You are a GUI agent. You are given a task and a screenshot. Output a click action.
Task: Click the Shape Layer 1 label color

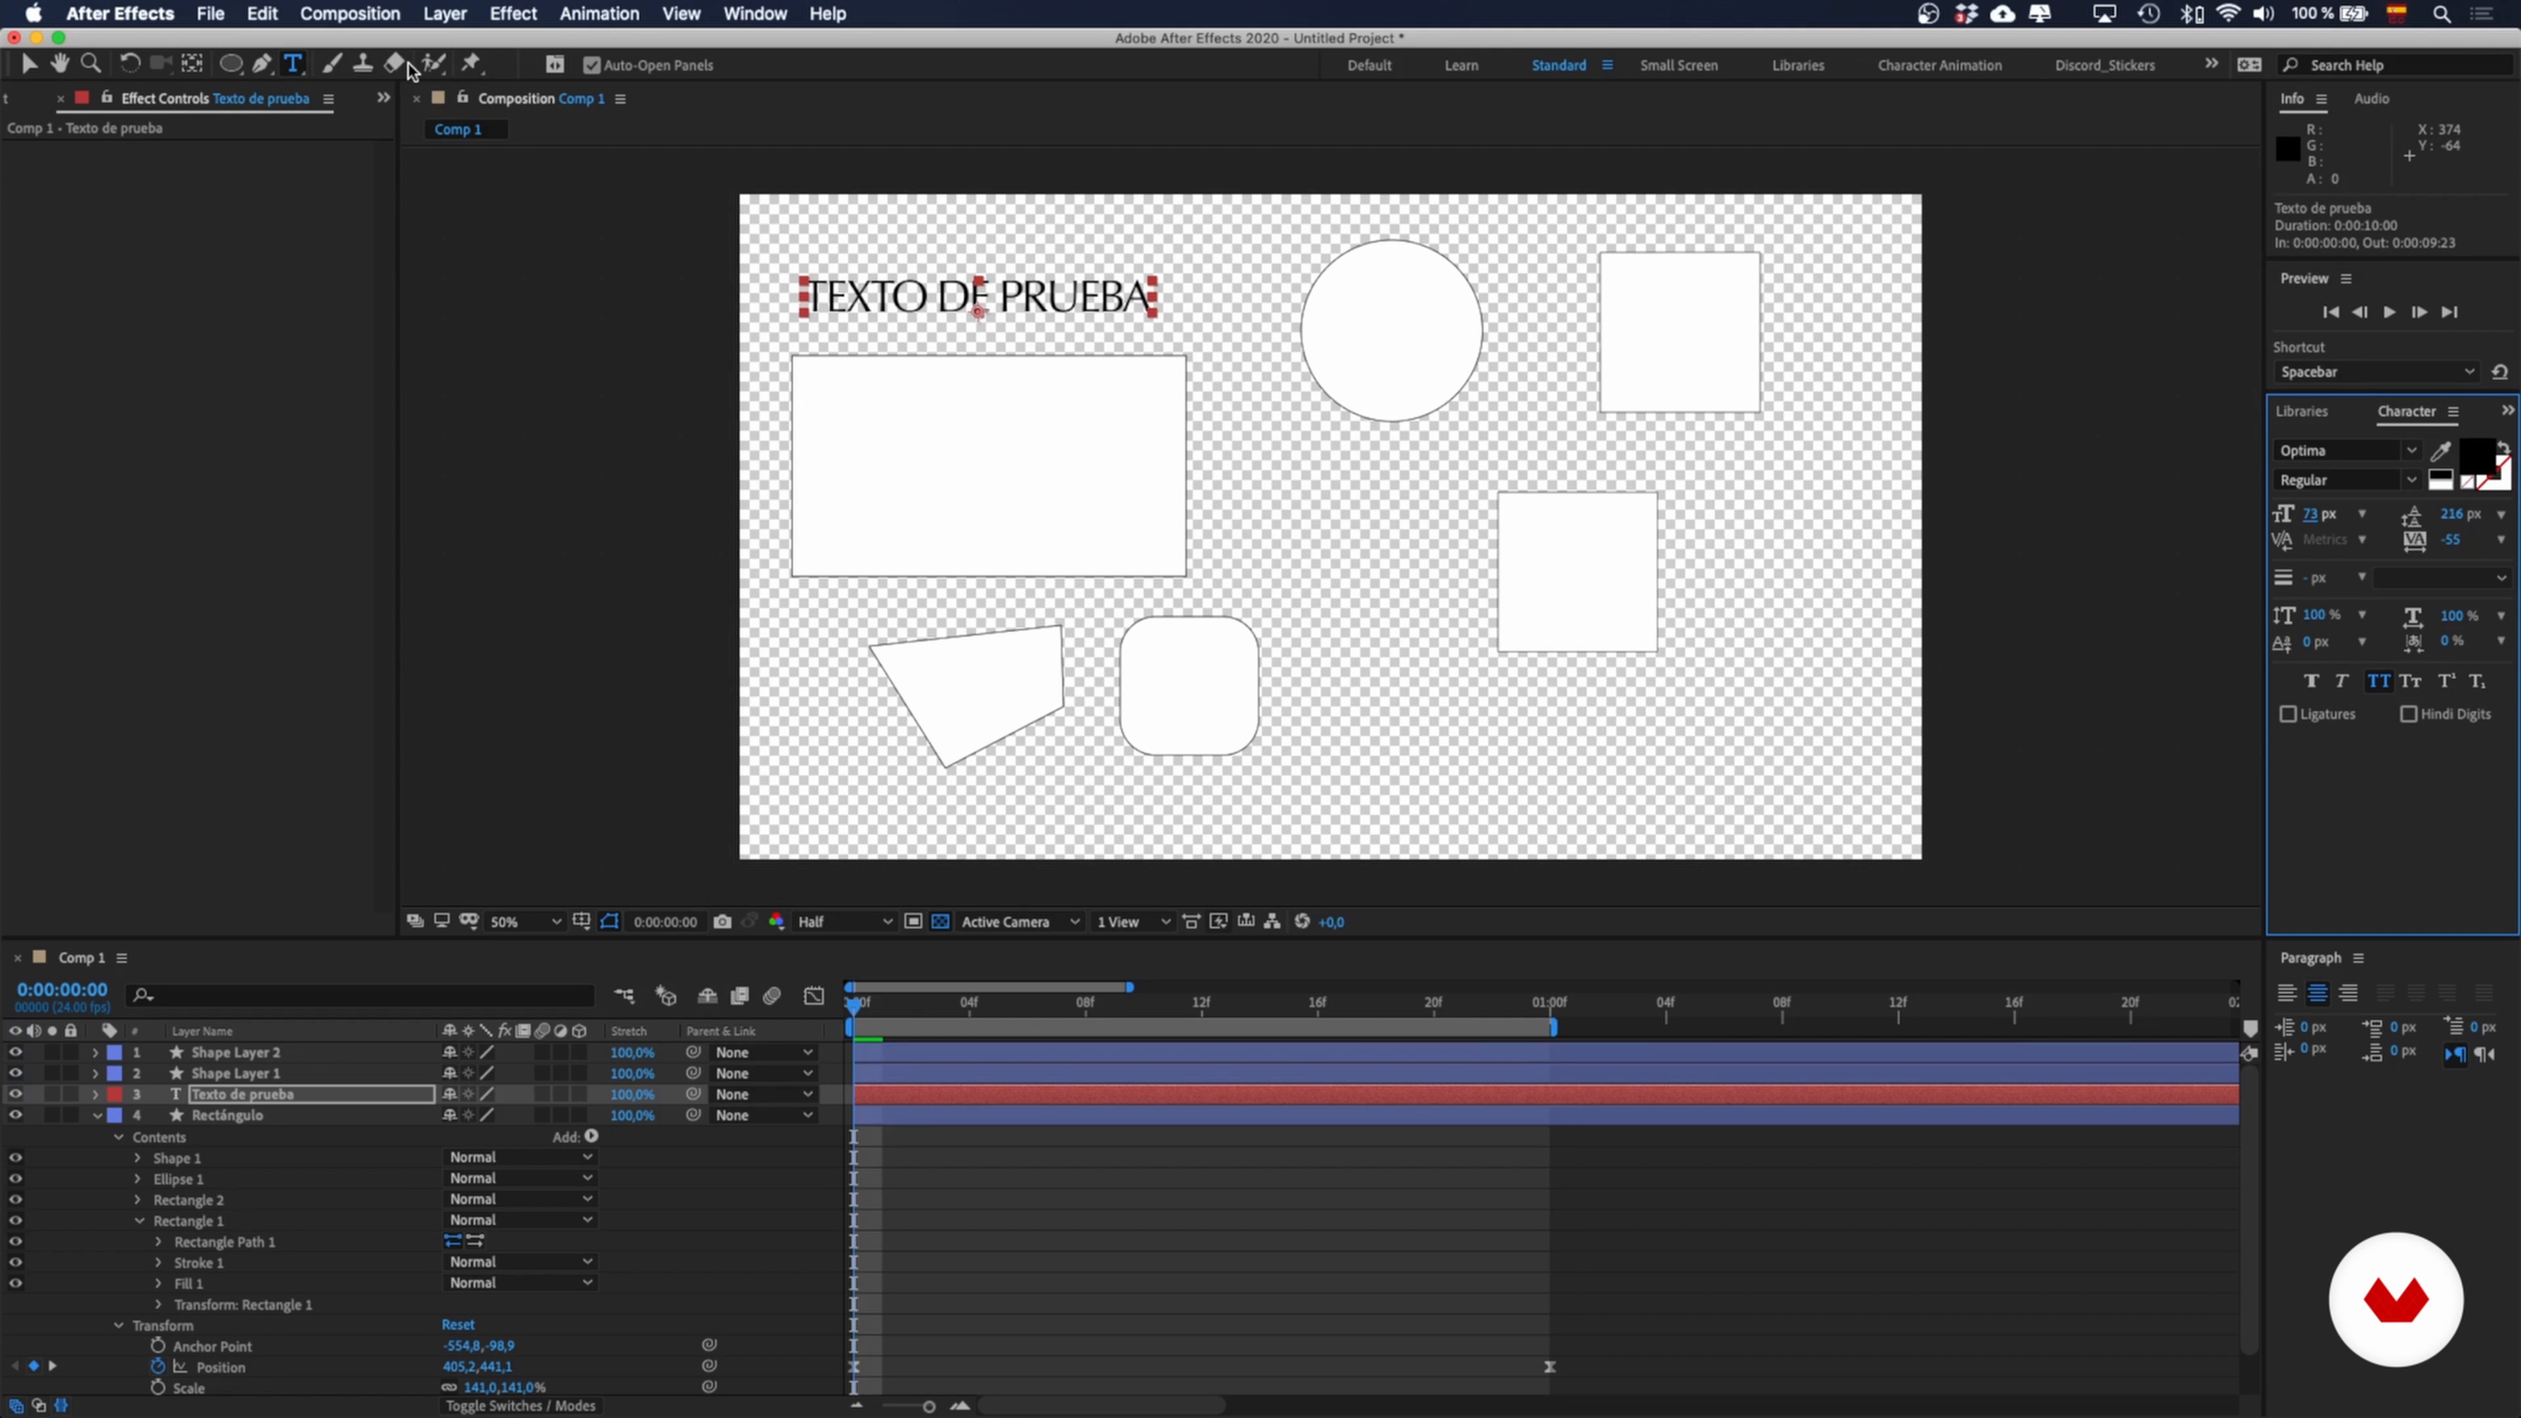click(114, 1073)
